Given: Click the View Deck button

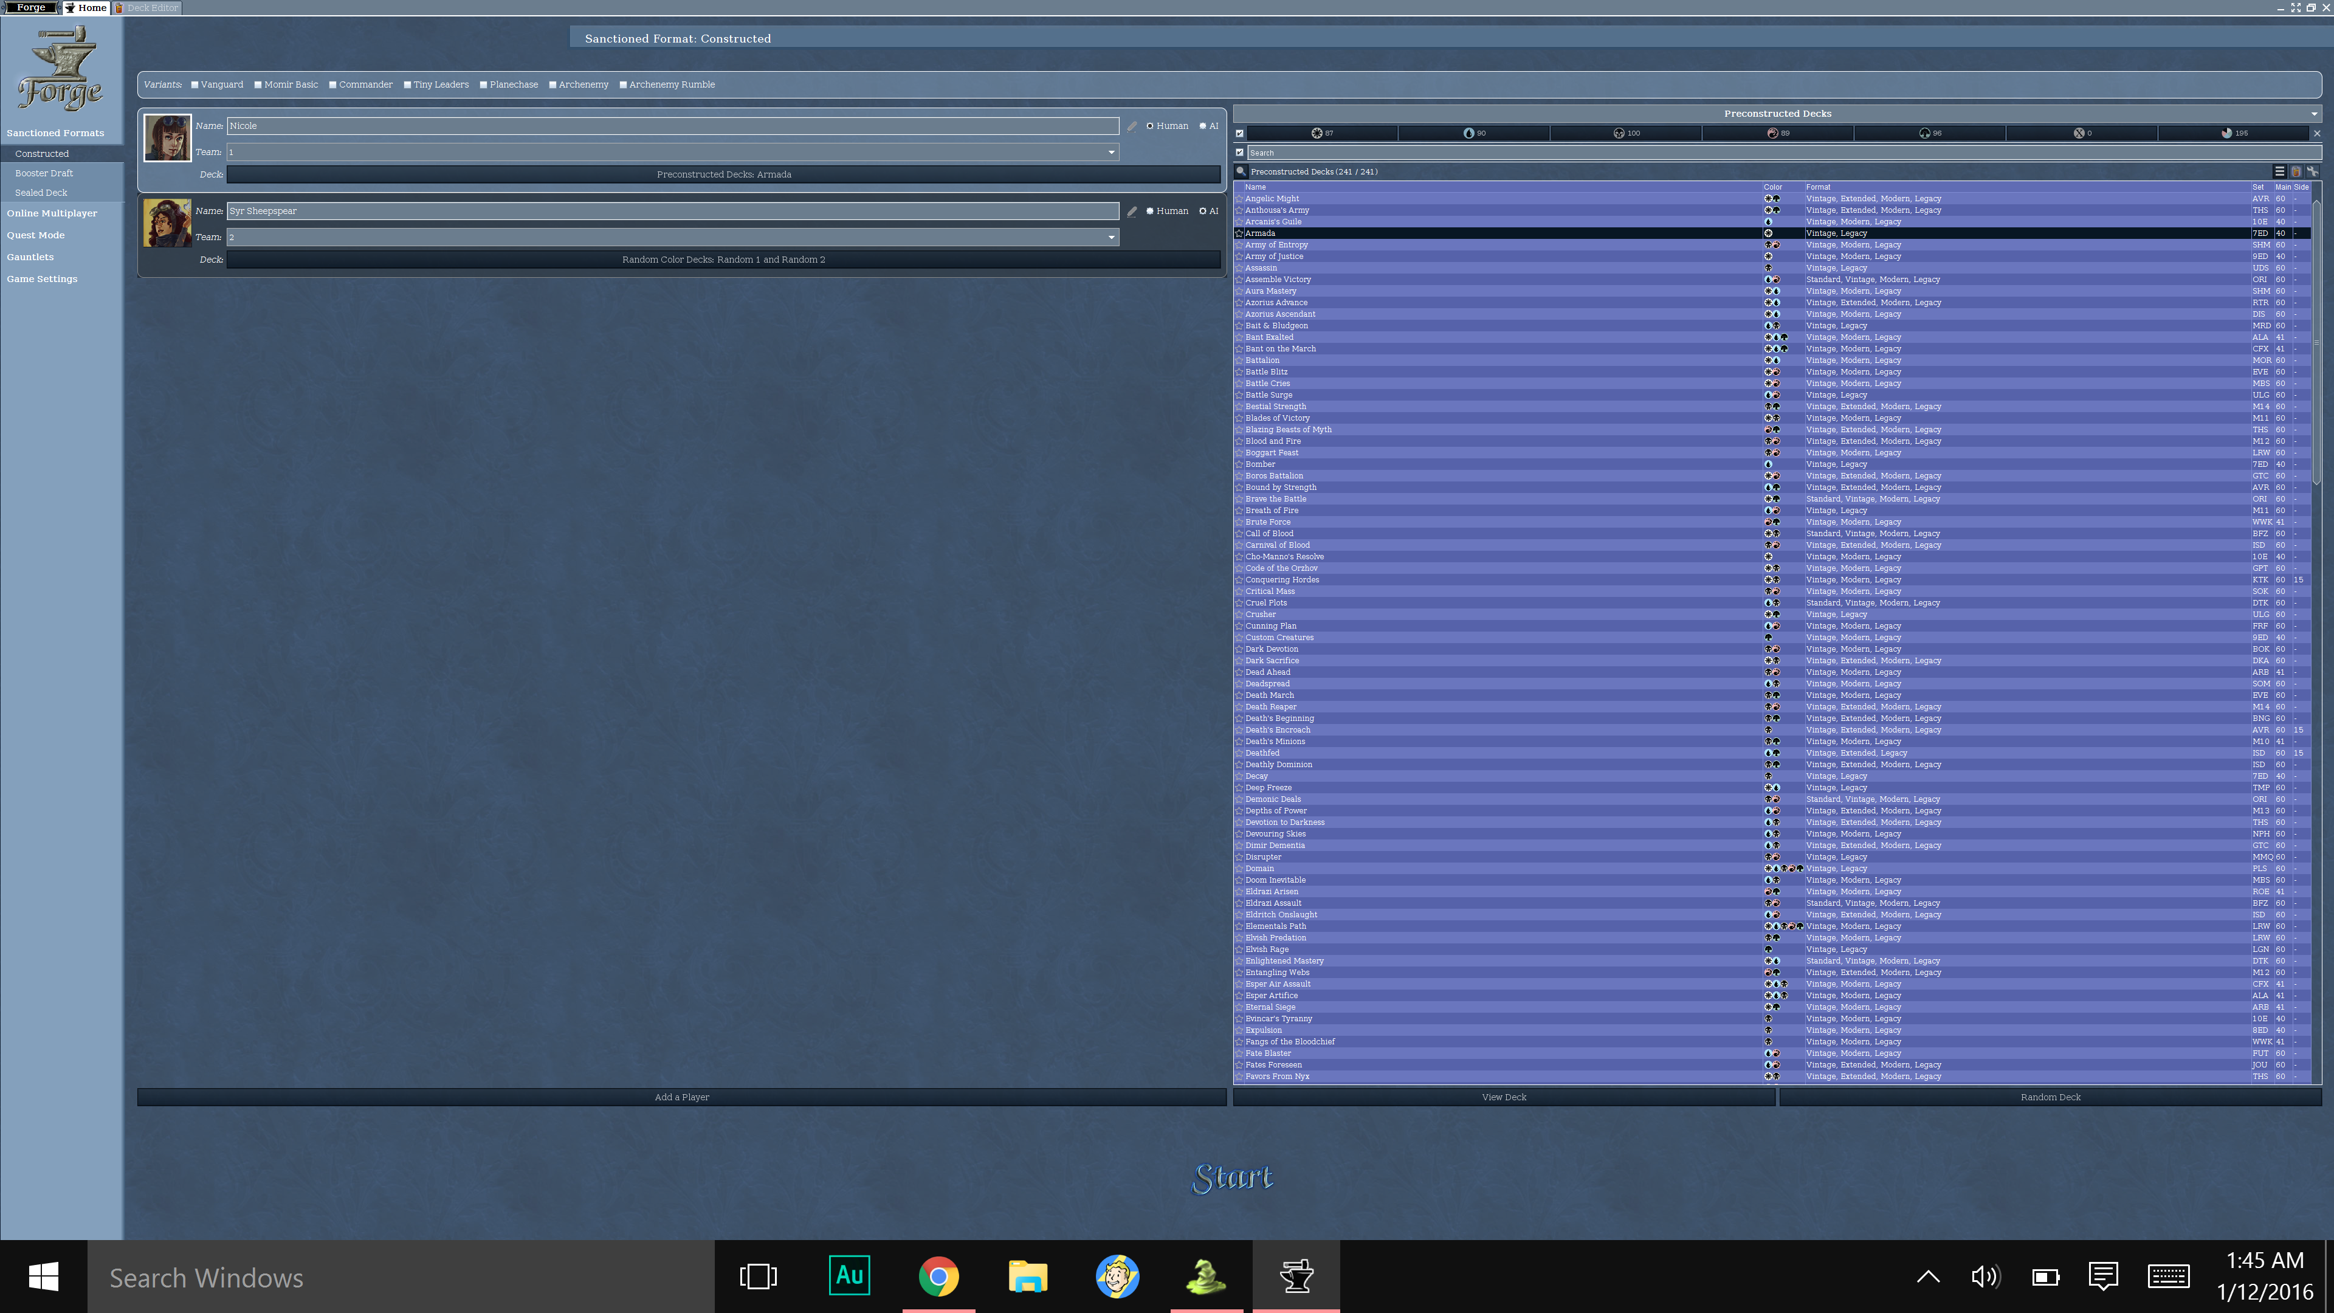Looking at the screenshot, I should (1504, 1097).
